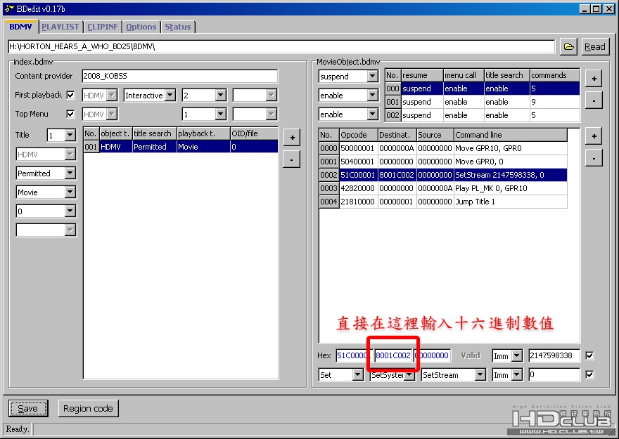
Task: Remove a title with index.bdmv minus button
Action: click(x=292, y=159)
